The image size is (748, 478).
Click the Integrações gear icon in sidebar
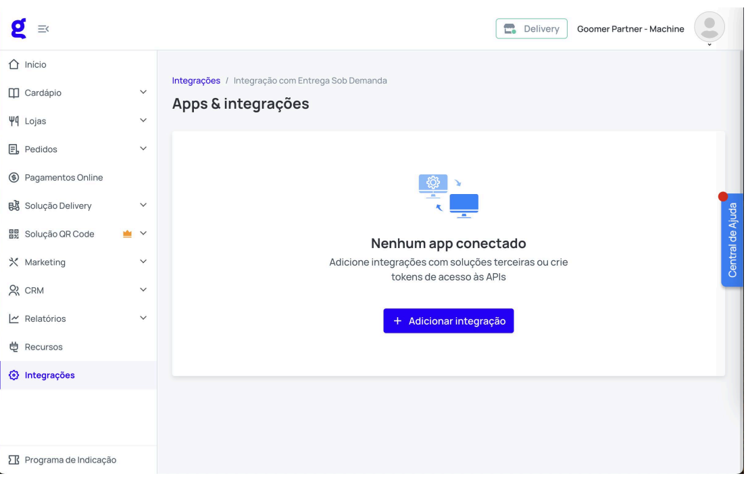[x=14, y=375]
